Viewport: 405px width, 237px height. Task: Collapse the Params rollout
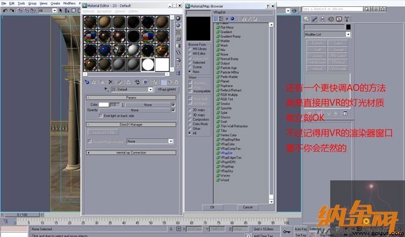point(131,98)
